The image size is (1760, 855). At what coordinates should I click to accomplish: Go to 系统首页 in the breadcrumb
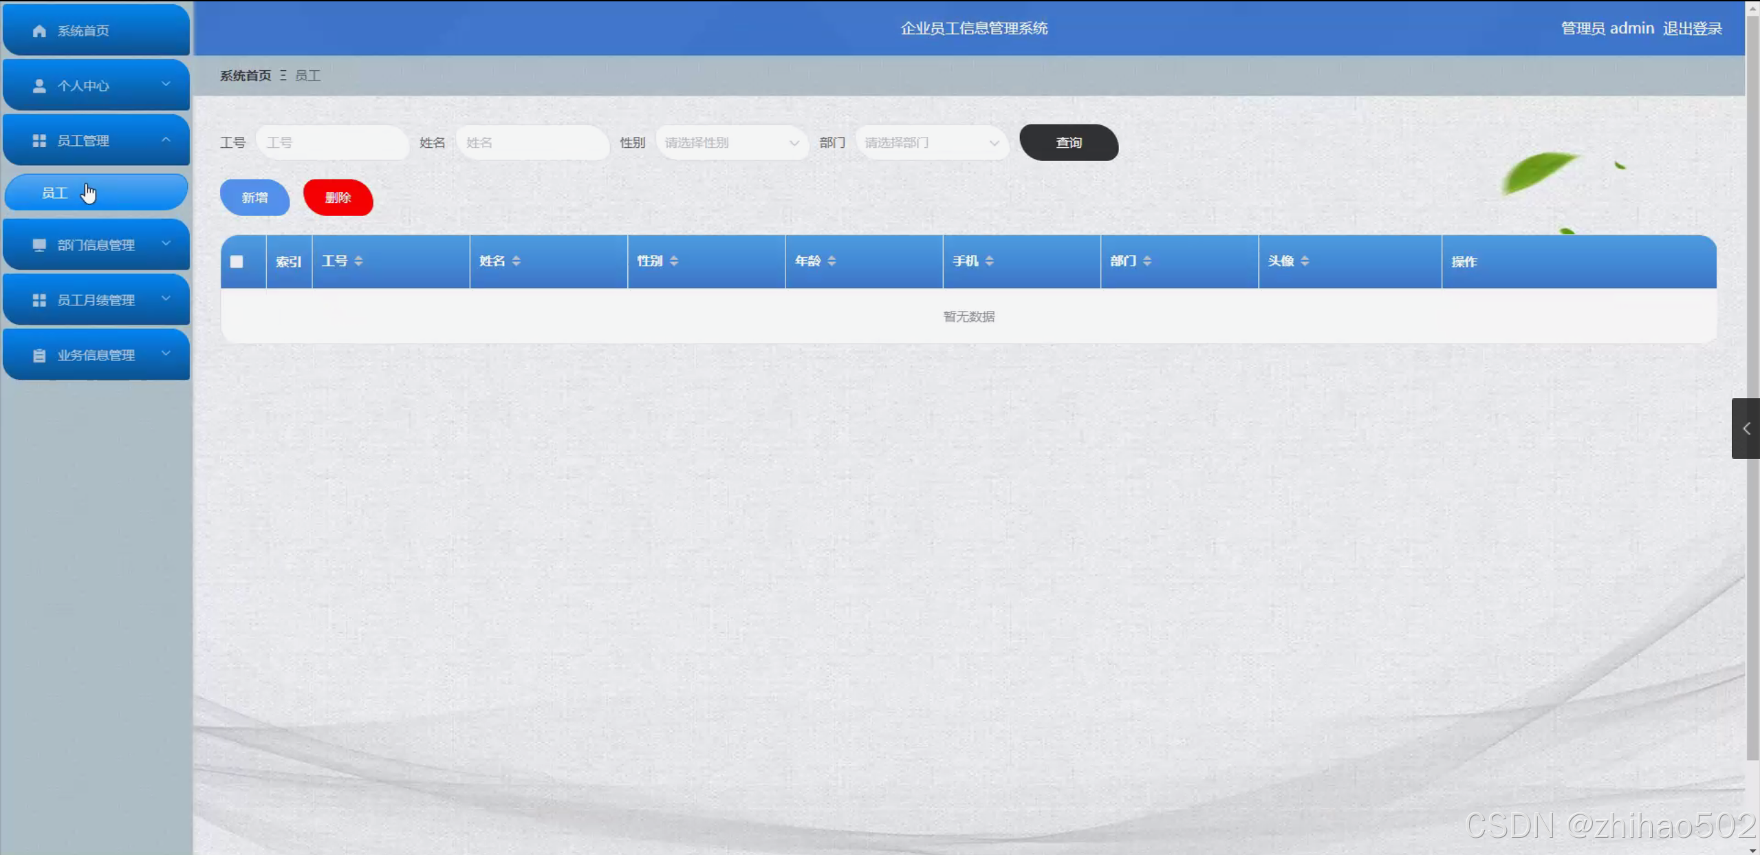tap(246, 76)
